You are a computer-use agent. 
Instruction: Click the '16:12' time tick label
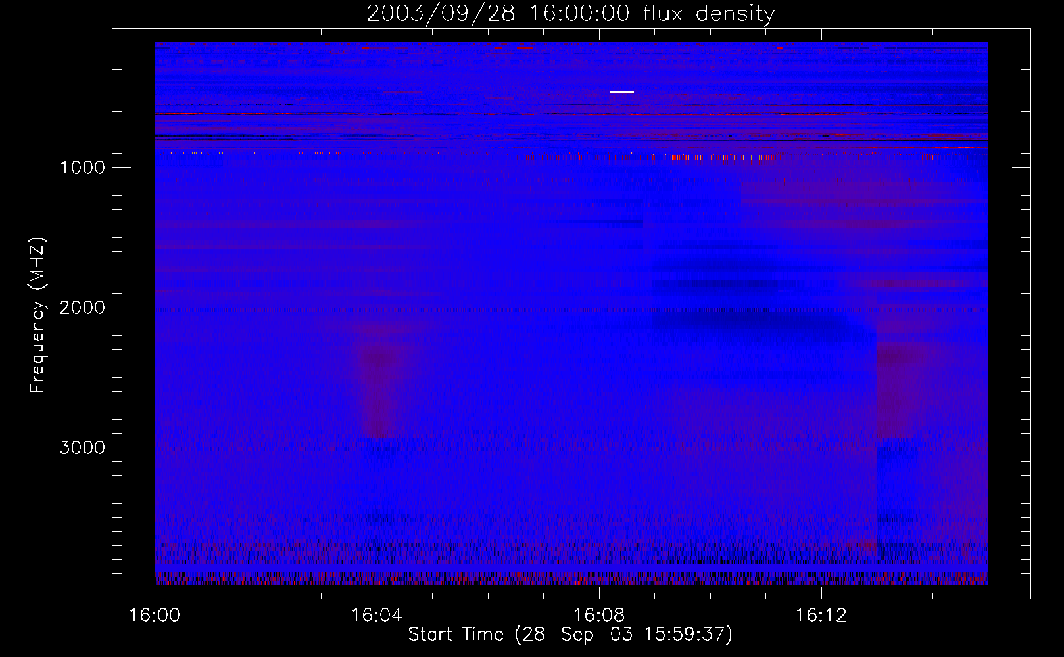[x=821, y=616]
